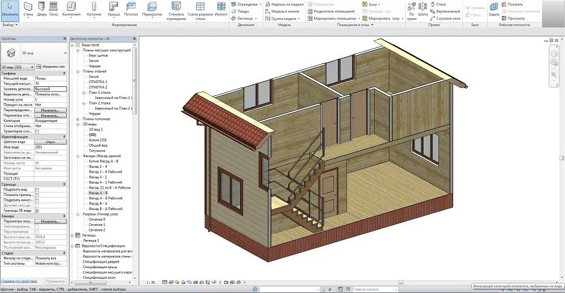Viewport: 565px width, 293px height.
Task: Select the Шахта shaft tool
Action: 423,10
